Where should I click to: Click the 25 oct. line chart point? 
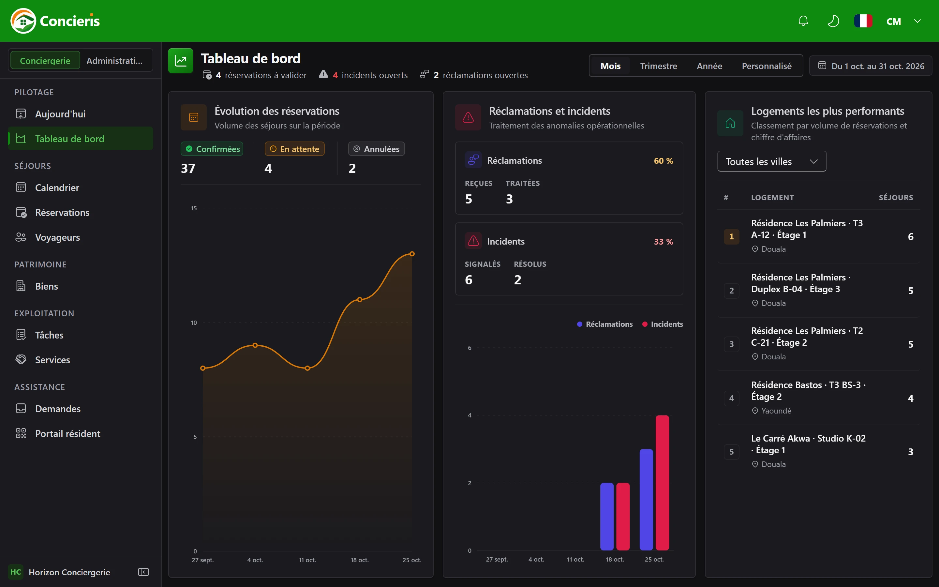pyautogui.click(x=412, y=254)
